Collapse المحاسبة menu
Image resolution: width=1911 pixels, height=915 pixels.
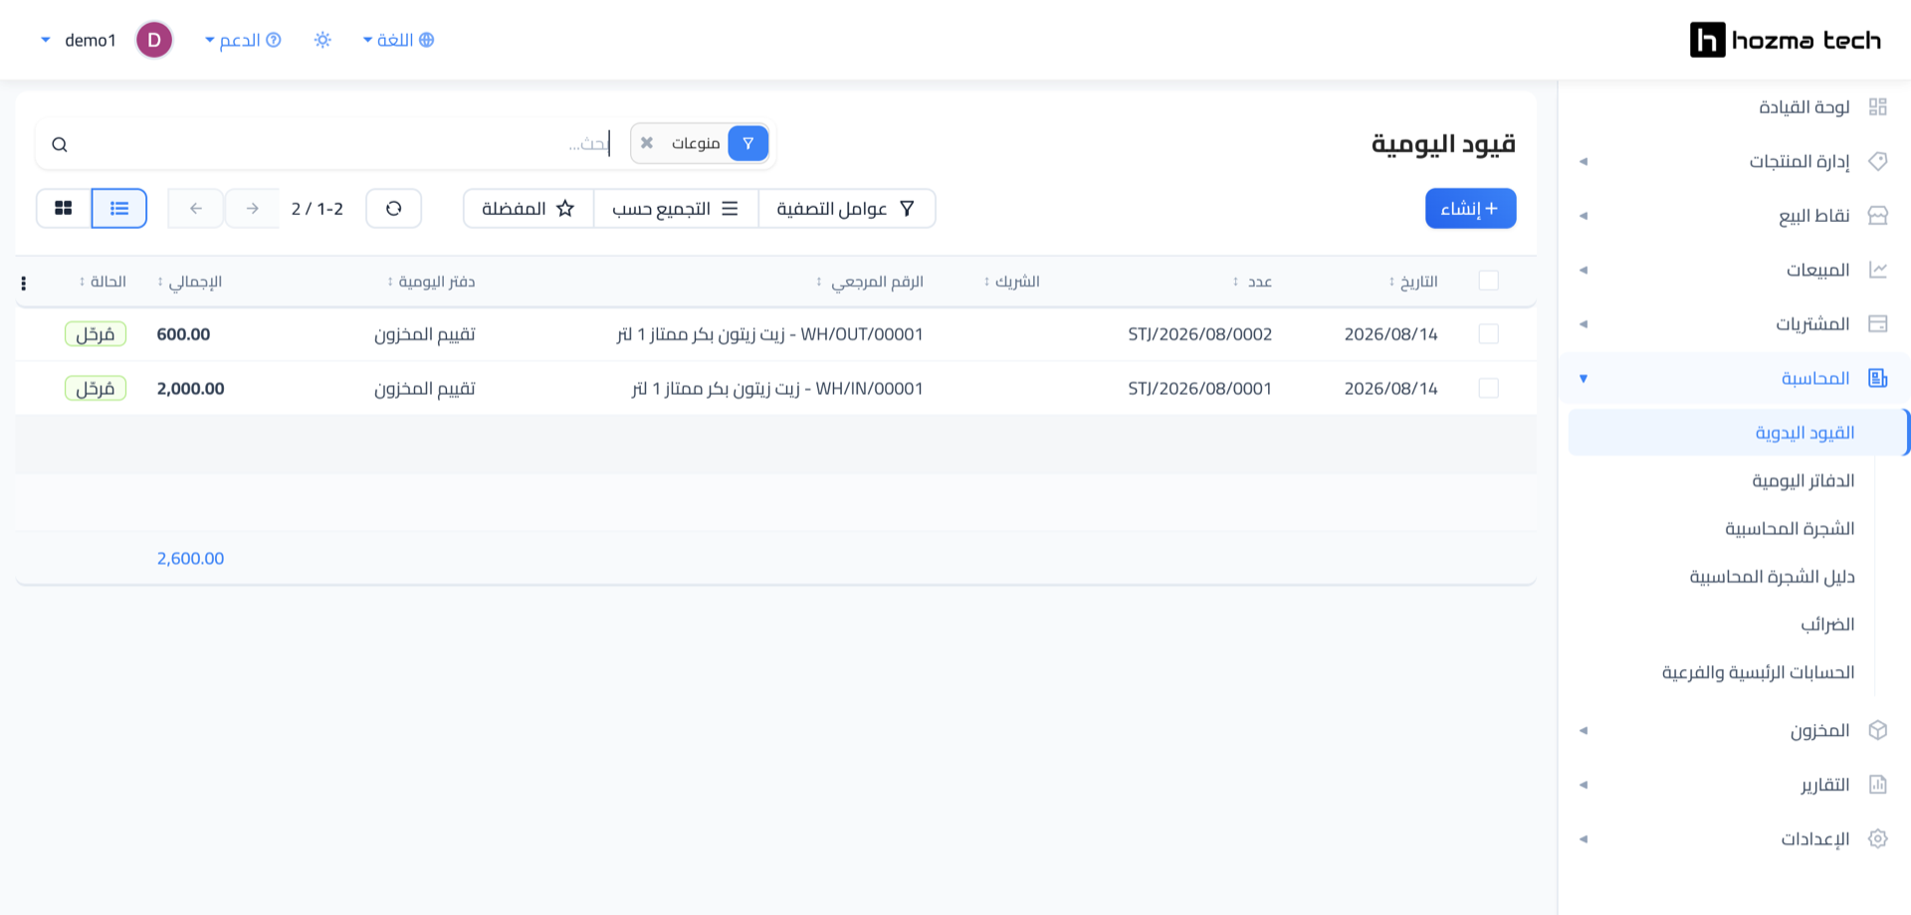coord(1734,378)
